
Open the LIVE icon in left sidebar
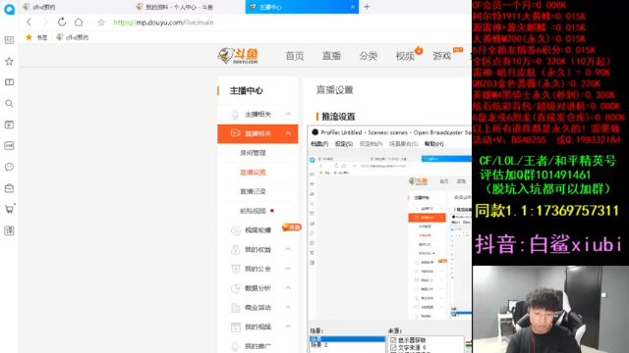(x=9, y=146)
